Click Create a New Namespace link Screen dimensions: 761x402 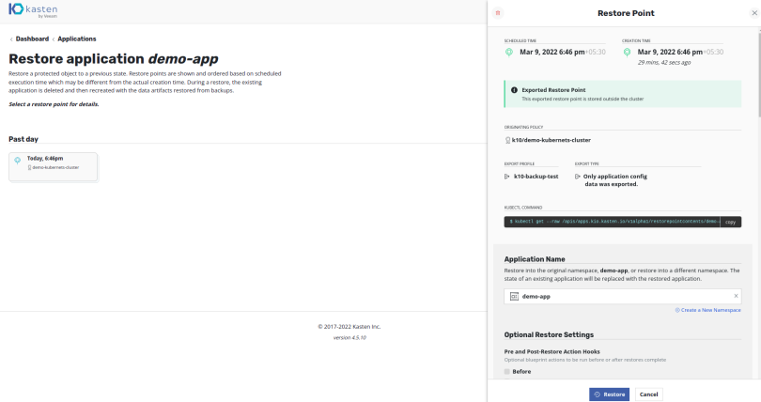(708, 310)
